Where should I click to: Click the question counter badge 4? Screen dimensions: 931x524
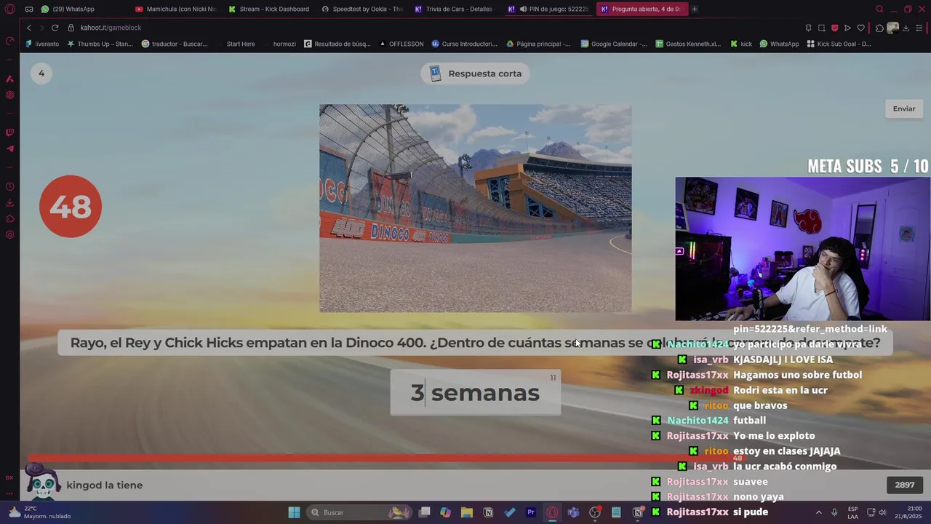click(x=41, y=73)
